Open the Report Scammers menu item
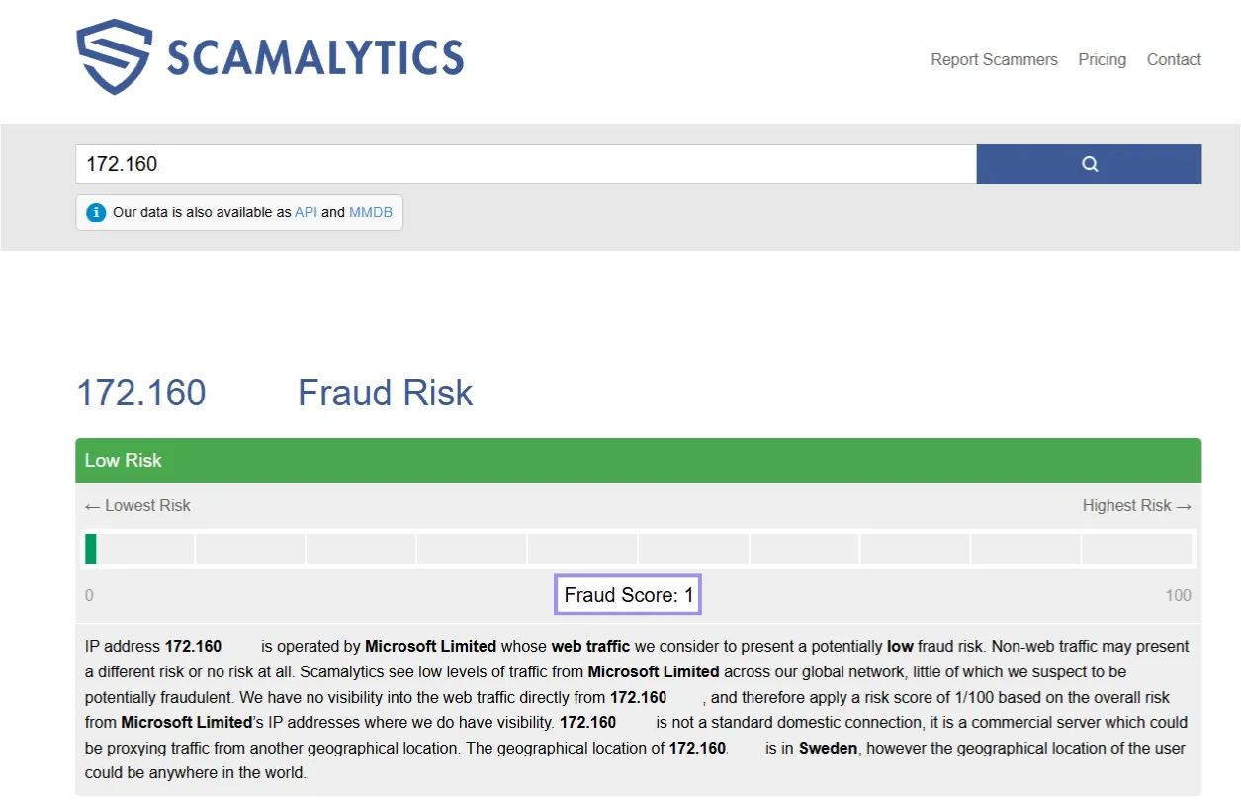Viewport: 1241px width, 800px height. click(x=993, y=59)
